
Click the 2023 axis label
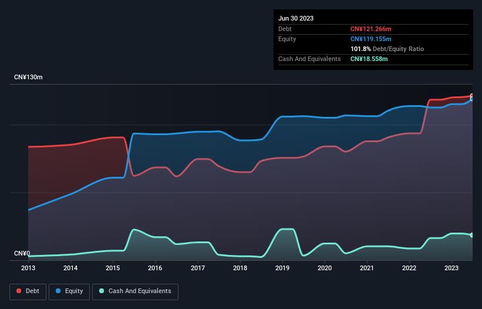451,268
